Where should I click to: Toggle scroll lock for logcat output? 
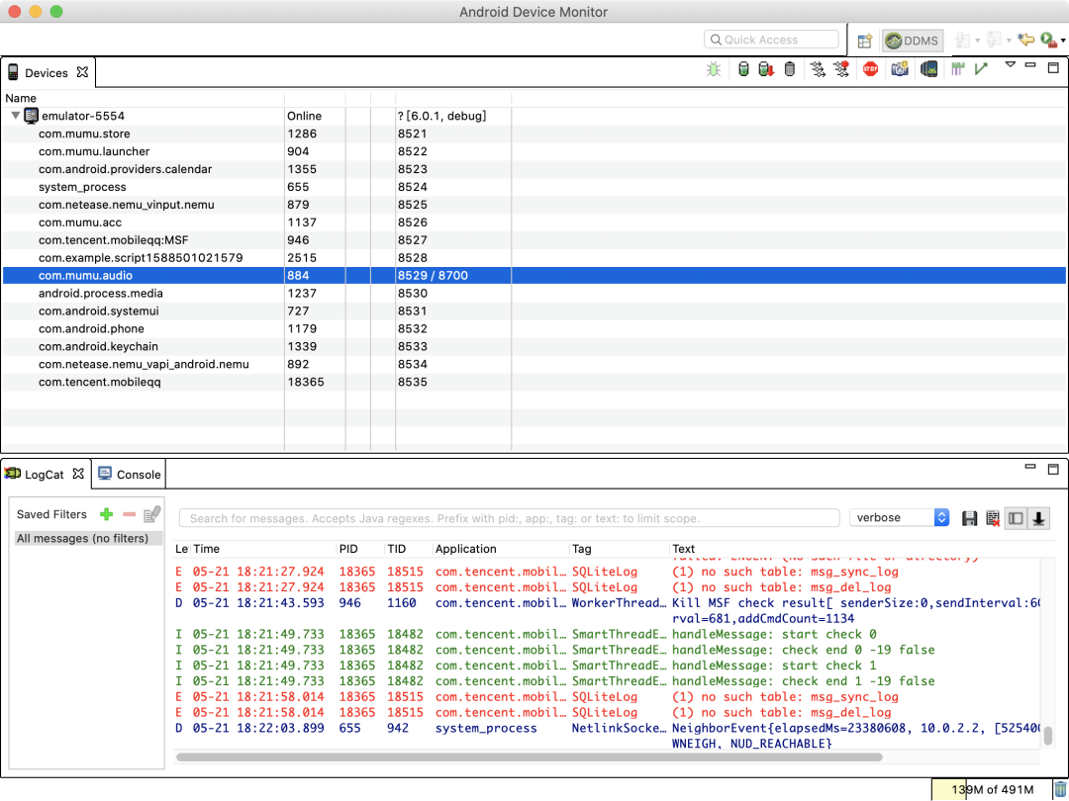point(1038,518)
